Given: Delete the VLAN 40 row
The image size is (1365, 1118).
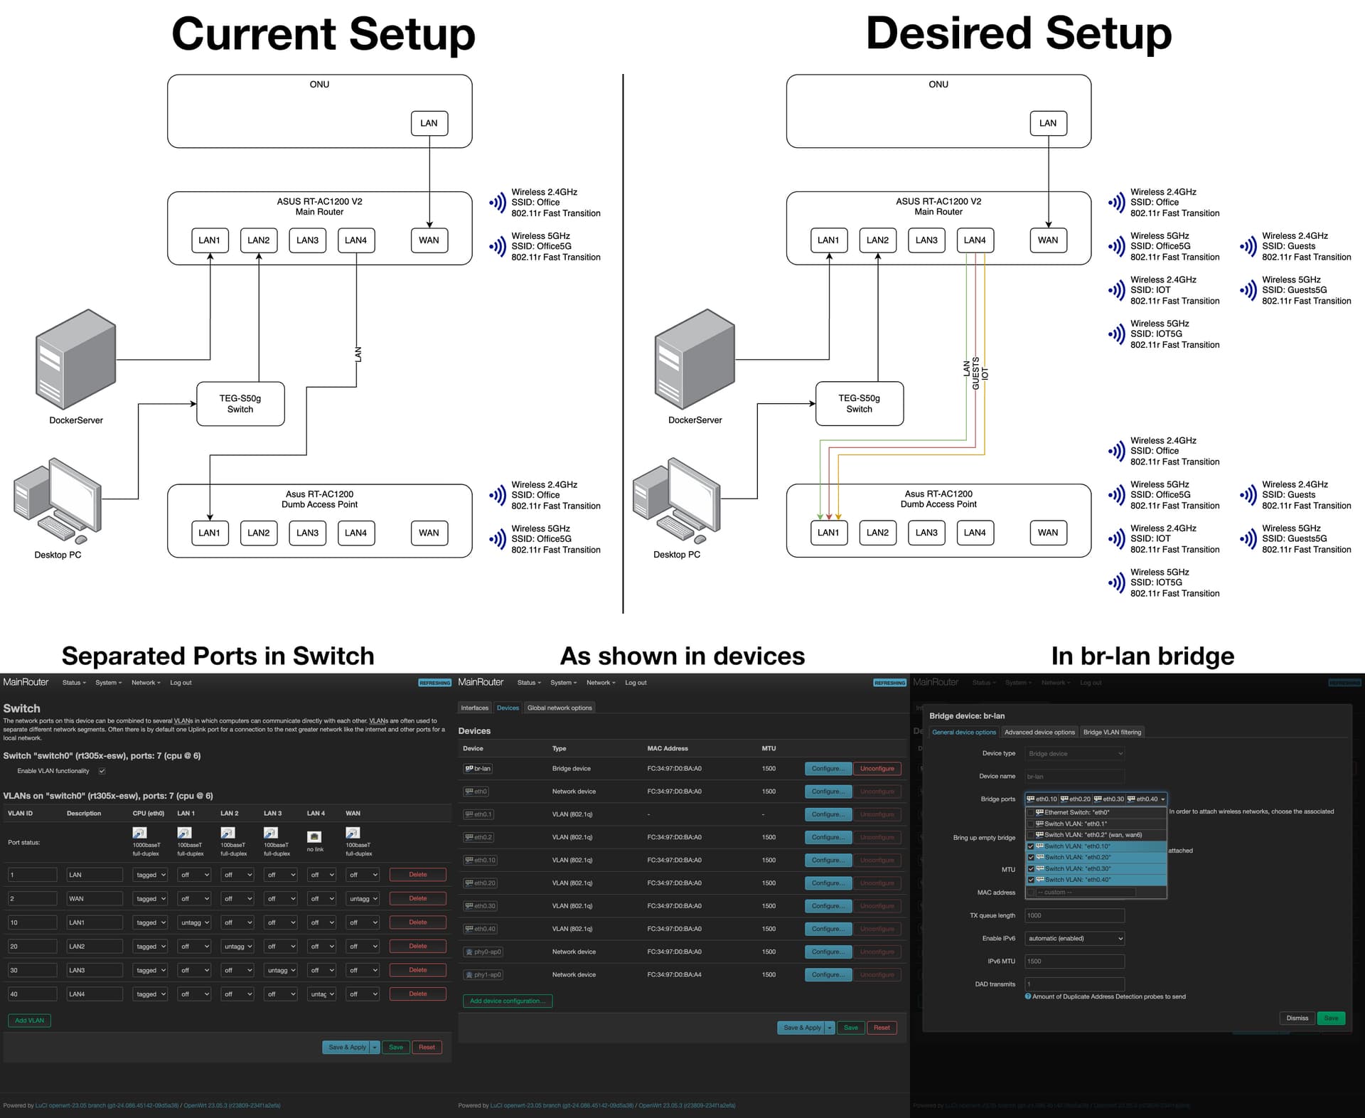Looking at the screenshot, I should click(x=417, y=994).
